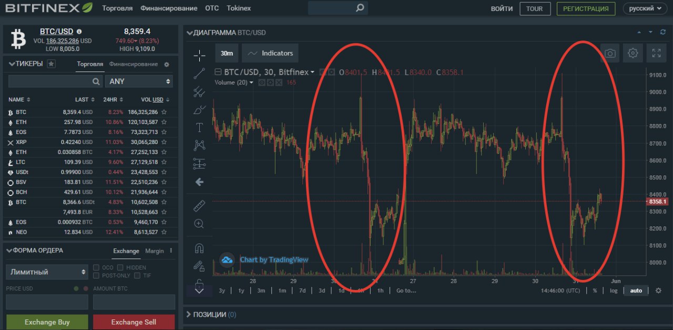Open the chart patterns tool
The height and width of the screenshot is (330, 673).
click(x=199, y=145)
